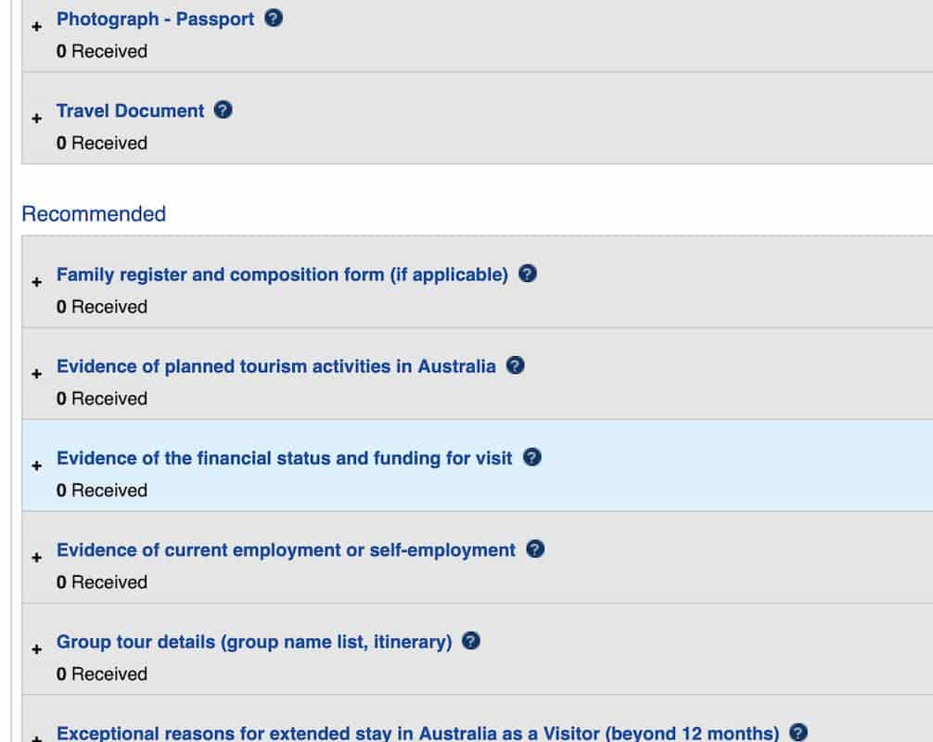Screen dimensions: 933x742
Task: Expand Group tour details plus sign
Action: click(x=37, y=649)
